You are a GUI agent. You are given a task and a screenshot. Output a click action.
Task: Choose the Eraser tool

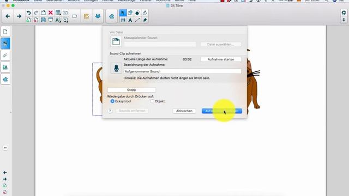point(145,20)
